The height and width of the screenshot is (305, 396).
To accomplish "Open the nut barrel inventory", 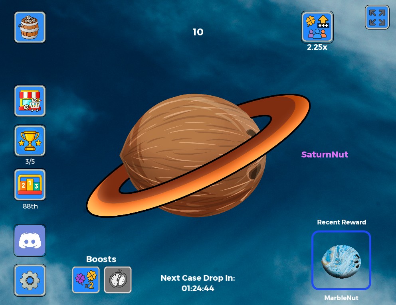I will pyautogui.click(x=30, y=27).
